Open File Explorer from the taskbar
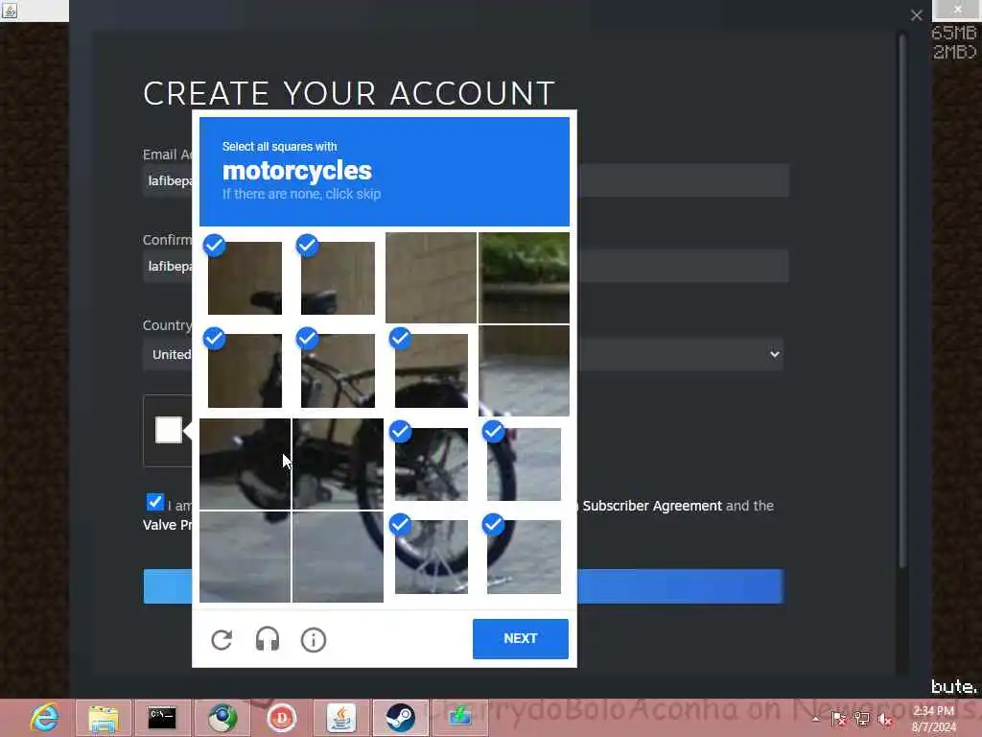Image resolution: width=982 pixels, height=737 pixels. coord(104,718)
